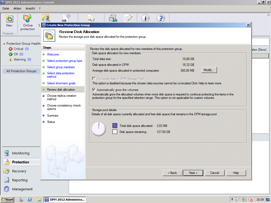
Task: Click the blue information icon in ribbon
Action: pyautogui.click(x=145, y=18)
